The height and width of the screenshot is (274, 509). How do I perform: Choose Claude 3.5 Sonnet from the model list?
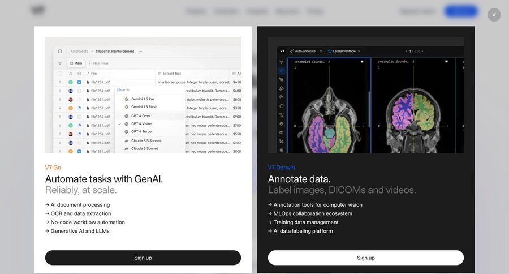point(146,141)
